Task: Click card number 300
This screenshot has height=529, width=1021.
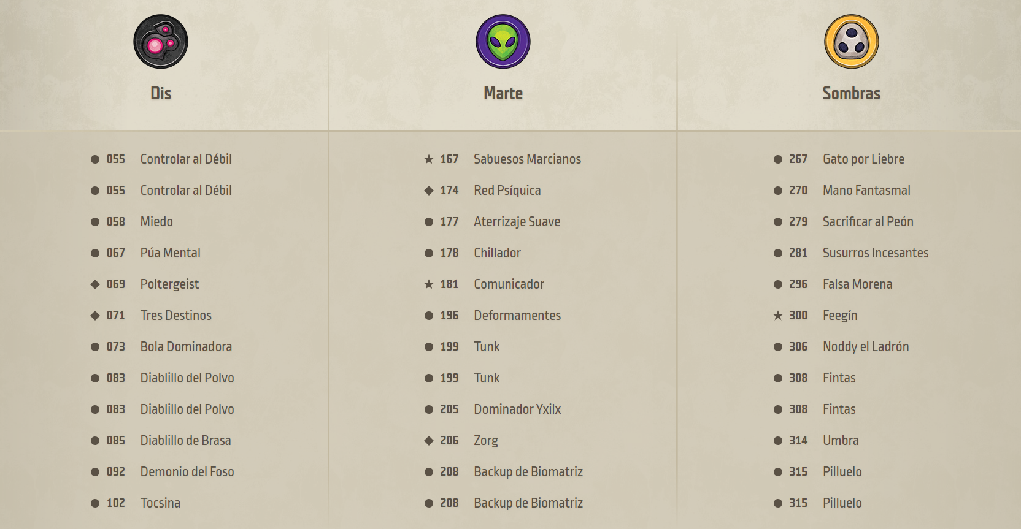Action: [798, 315]
